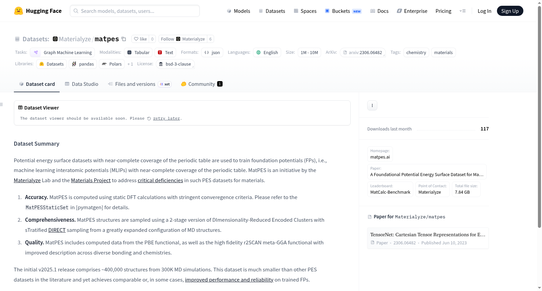Screen dimensions: 542x291
Task: Click the Materialyze point of contact value
Action: pos(430,192)
